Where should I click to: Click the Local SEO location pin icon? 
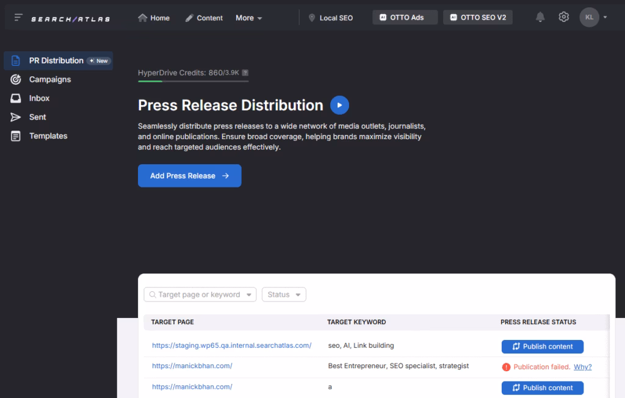pyautogui.click(x=312, y=18)
